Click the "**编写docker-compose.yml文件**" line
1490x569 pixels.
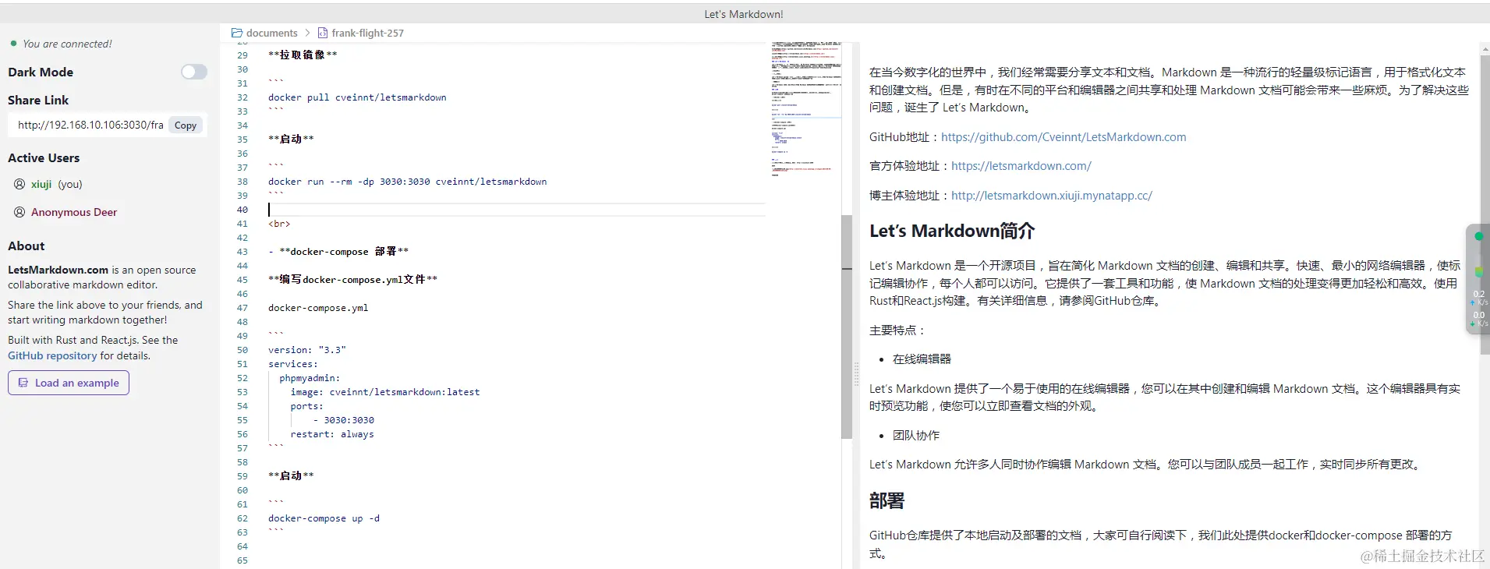[x=352, y=280]
